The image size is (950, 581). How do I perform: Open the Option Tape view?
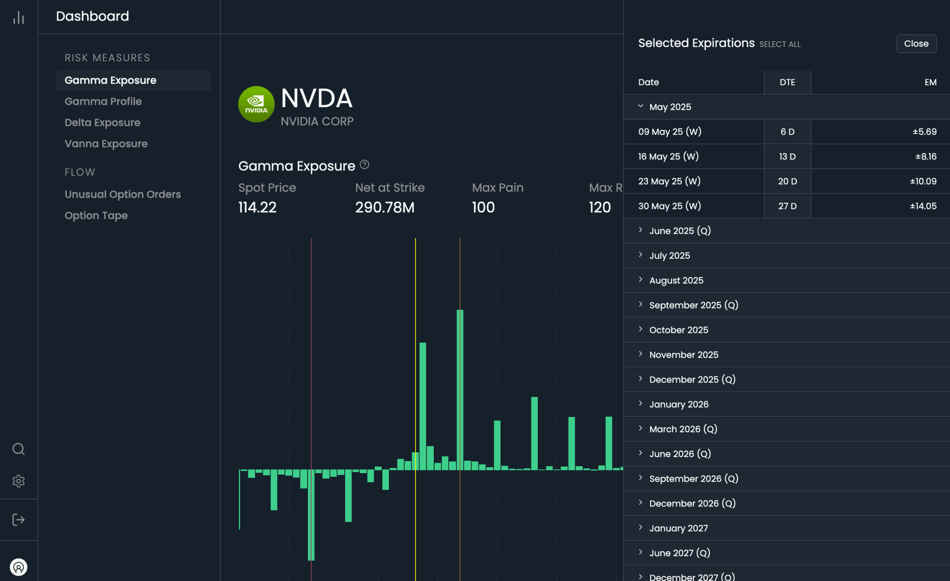[x=96, y=215]
